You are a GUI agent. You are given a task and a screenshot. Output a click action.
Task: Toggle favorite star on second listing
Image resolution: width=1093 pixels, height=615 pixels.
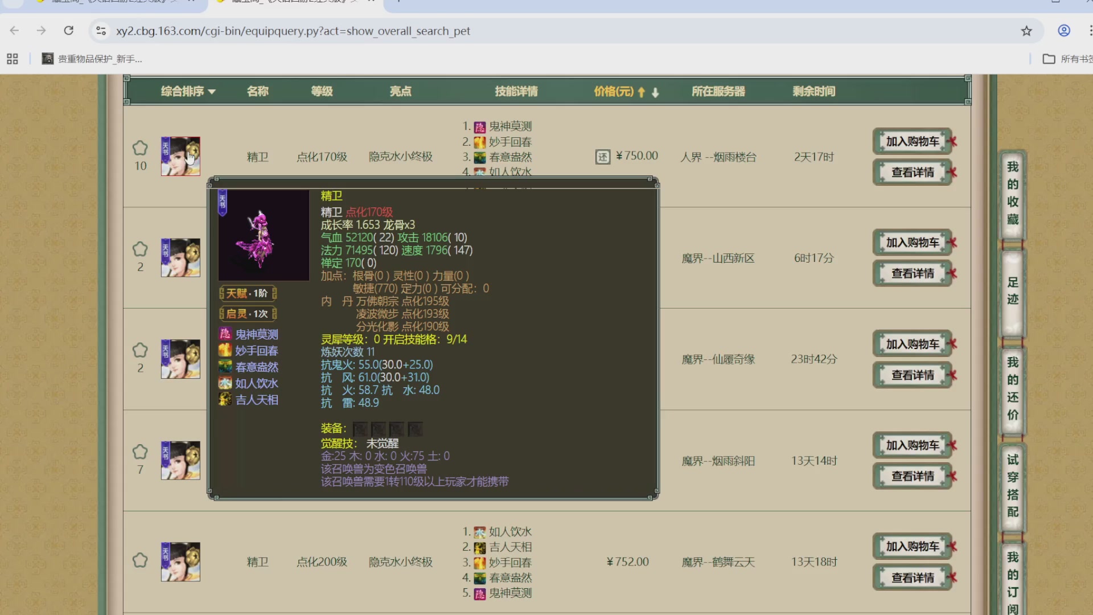[140, 249]
